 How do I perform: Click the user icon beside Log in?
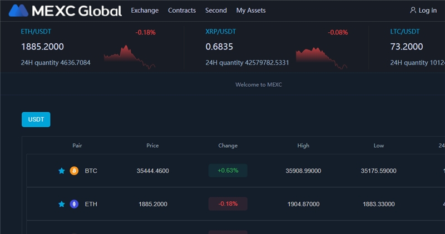[413, 10]
